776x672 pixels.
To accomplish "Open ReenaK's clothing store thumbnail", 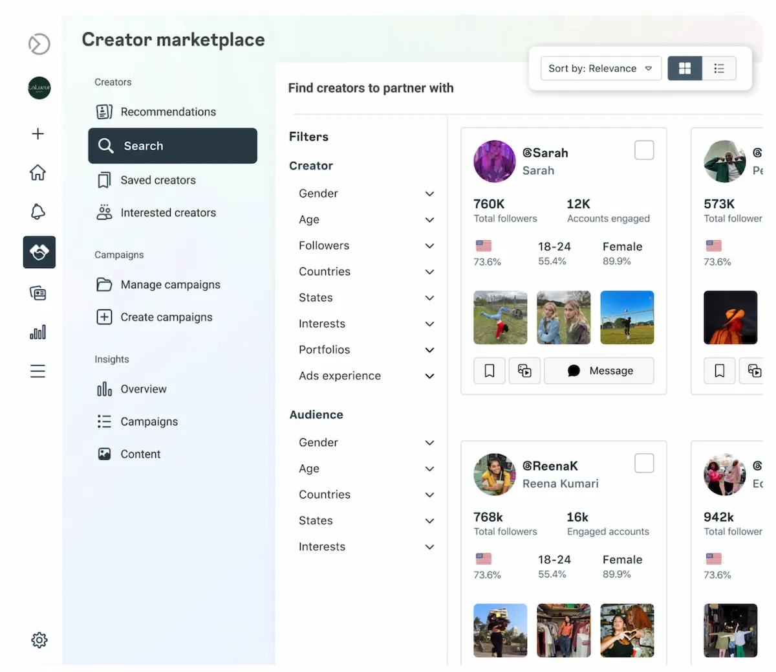I will point(564,631).
